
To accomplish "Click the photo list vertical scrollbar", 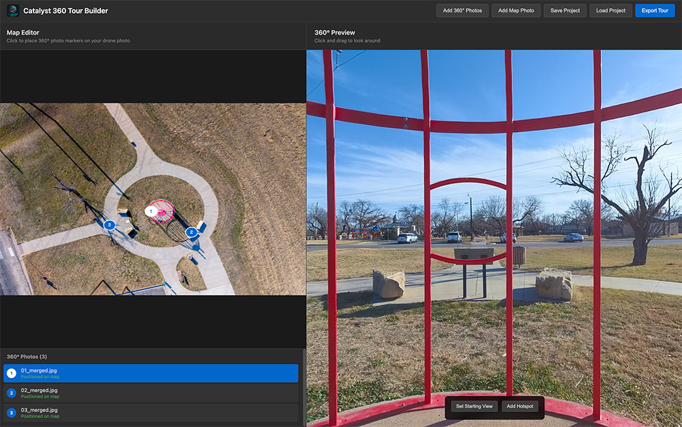I will click(x=304, y=387).
